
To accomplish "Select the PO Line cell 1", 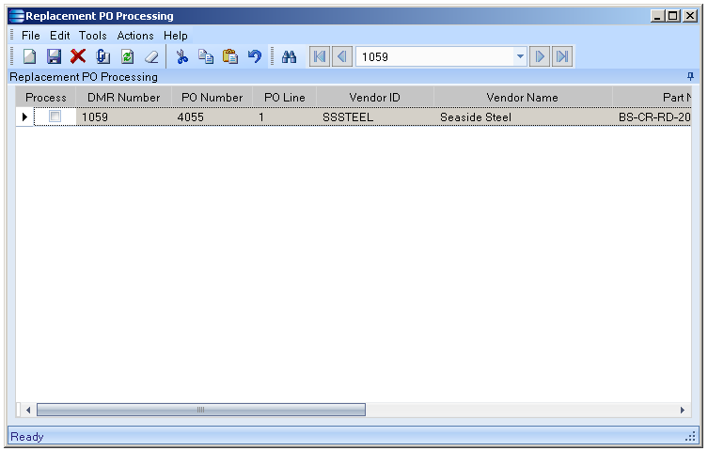I will point(285,117).
